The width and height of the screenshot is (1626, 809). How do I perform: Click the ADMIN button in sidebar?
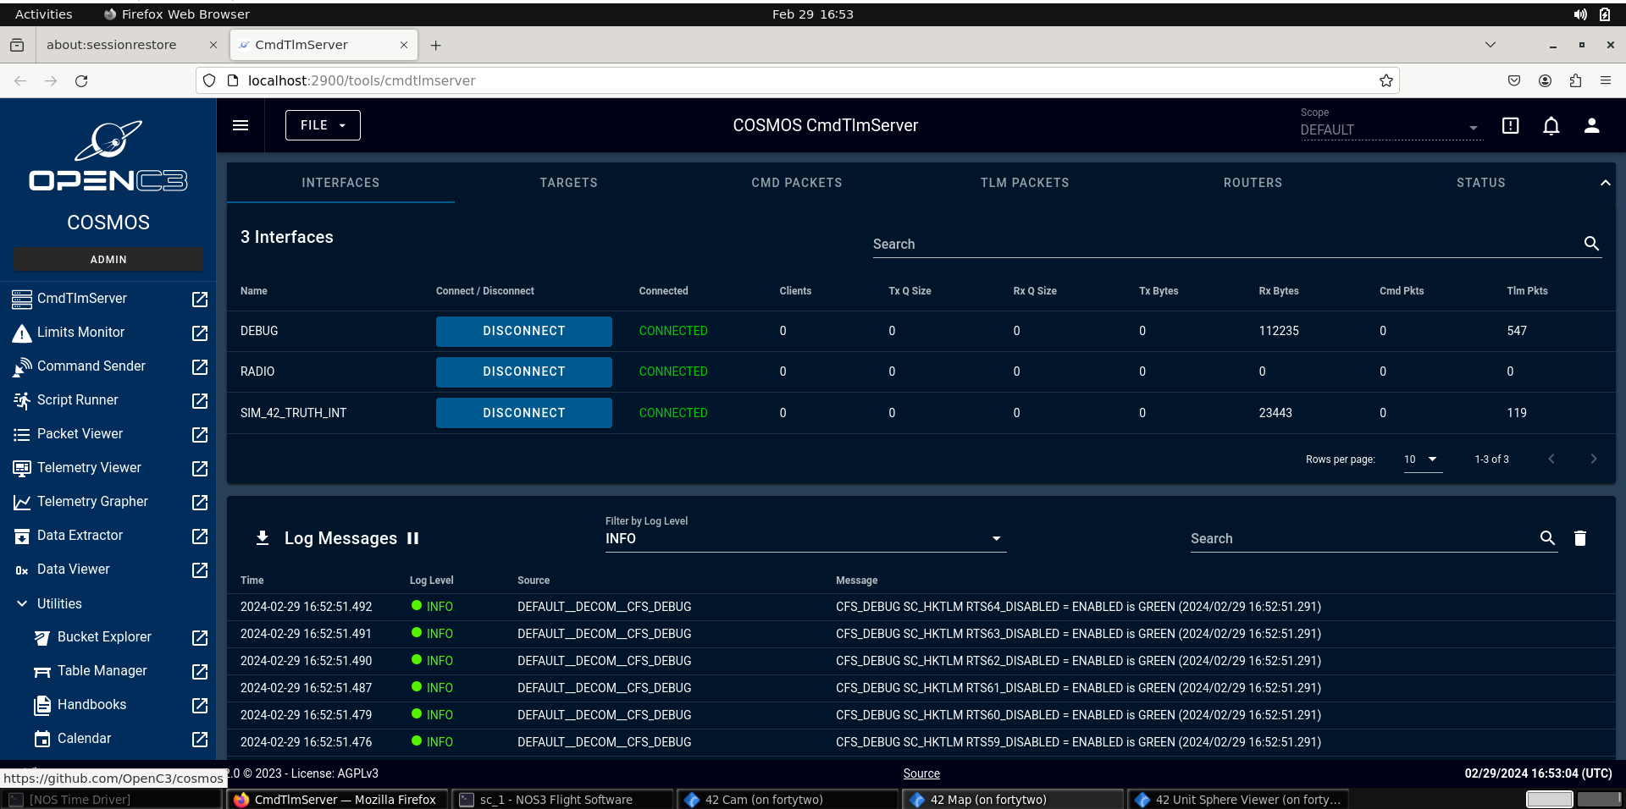point(108,259)
